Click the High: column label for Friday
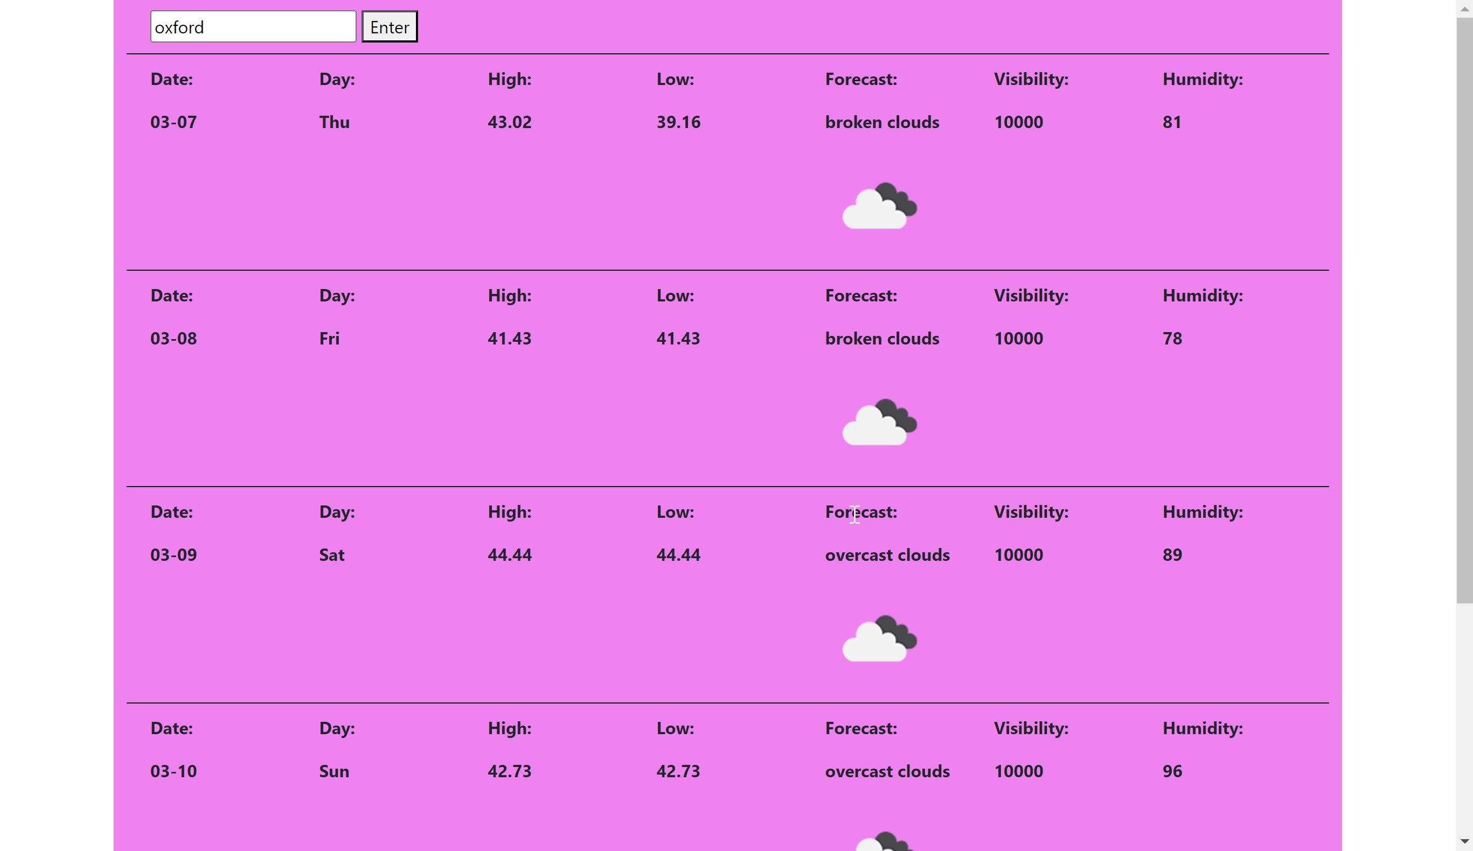The image size is (1473, 851). click(x=509, y=296)
